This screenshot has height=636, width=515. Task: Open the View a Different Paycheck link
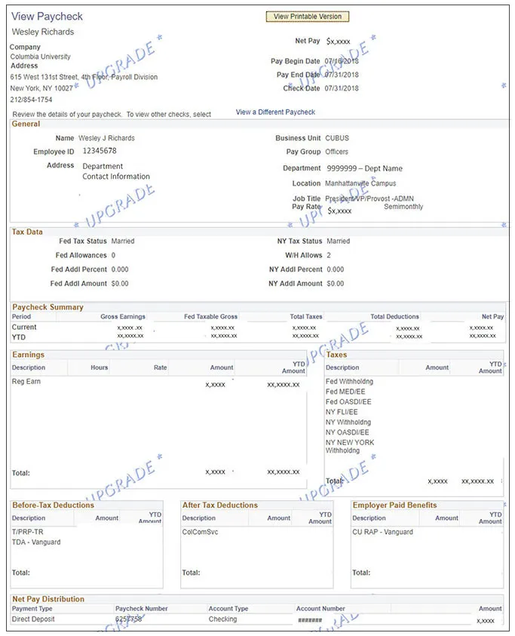point(275,112)
